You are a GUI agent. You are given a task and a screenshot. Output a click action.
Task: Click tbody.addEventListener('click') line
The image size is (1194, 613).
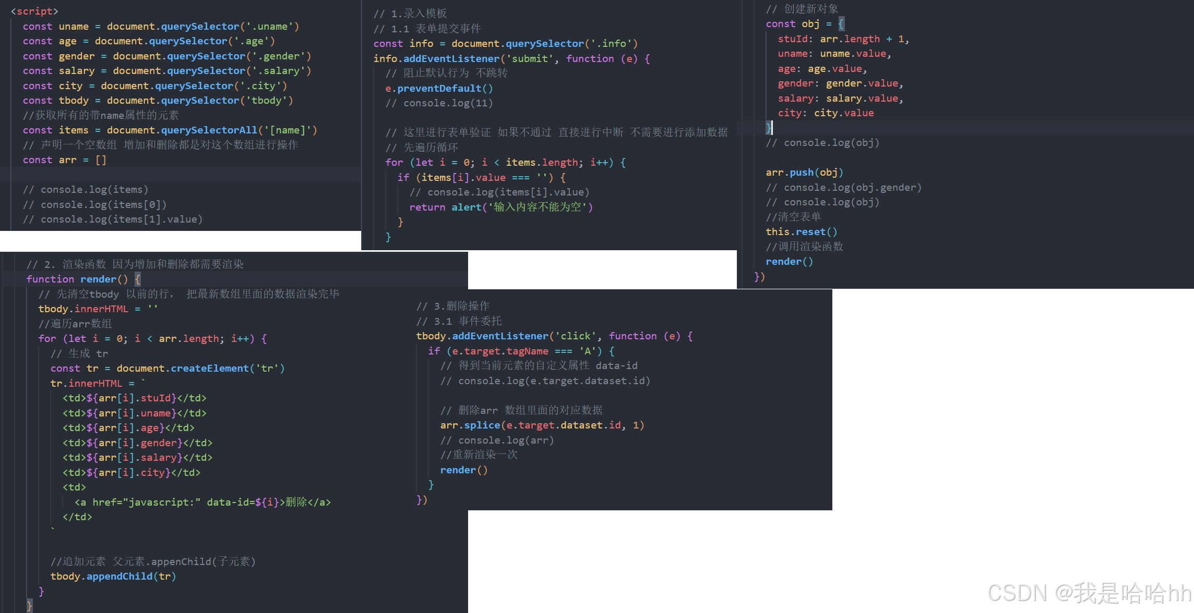(x=554, y=336)
